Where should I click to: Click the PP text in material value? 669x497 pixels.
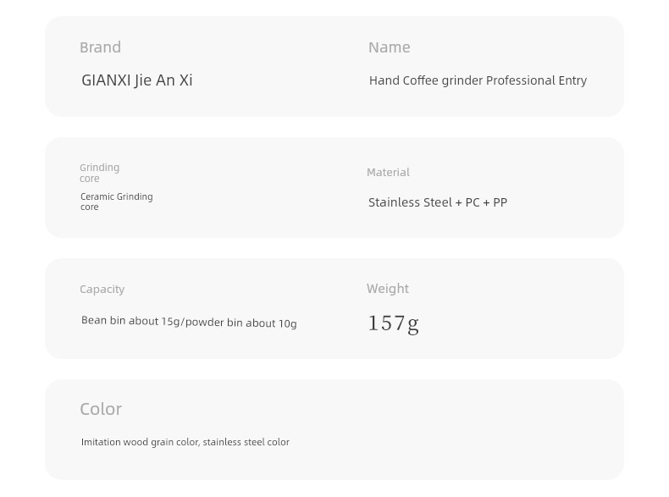(500, 202)
